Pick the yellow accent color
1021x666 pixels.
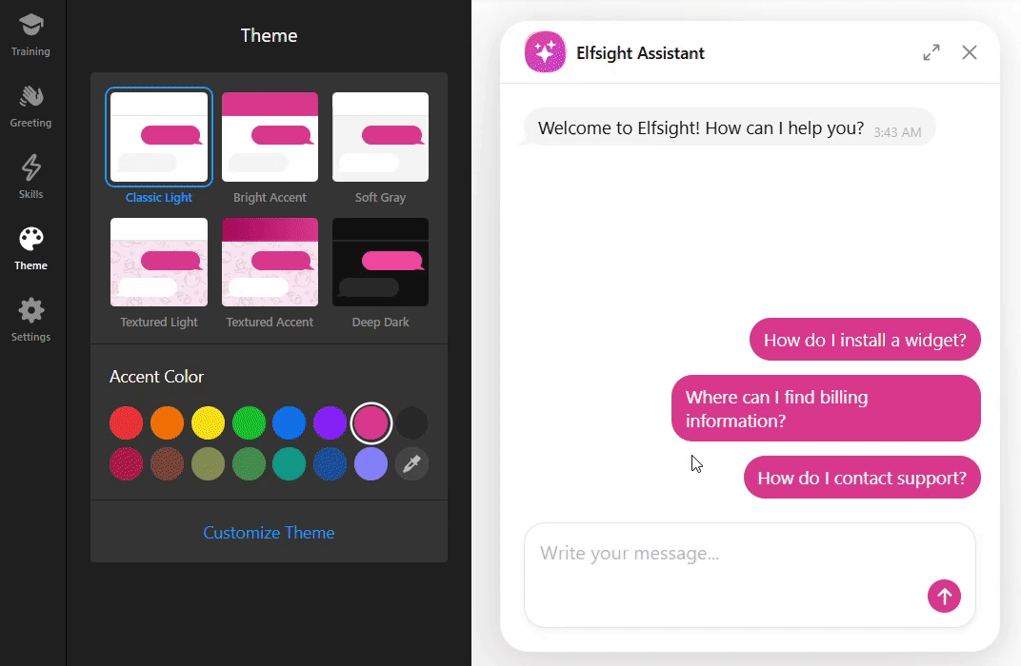(208, 422)
